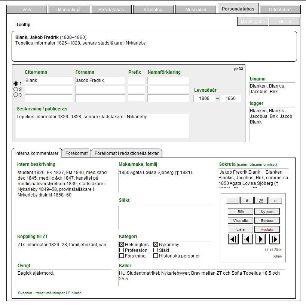Select name row 3 radio button
The height and width of the screenshot is (305, 306).
(16, 95)
